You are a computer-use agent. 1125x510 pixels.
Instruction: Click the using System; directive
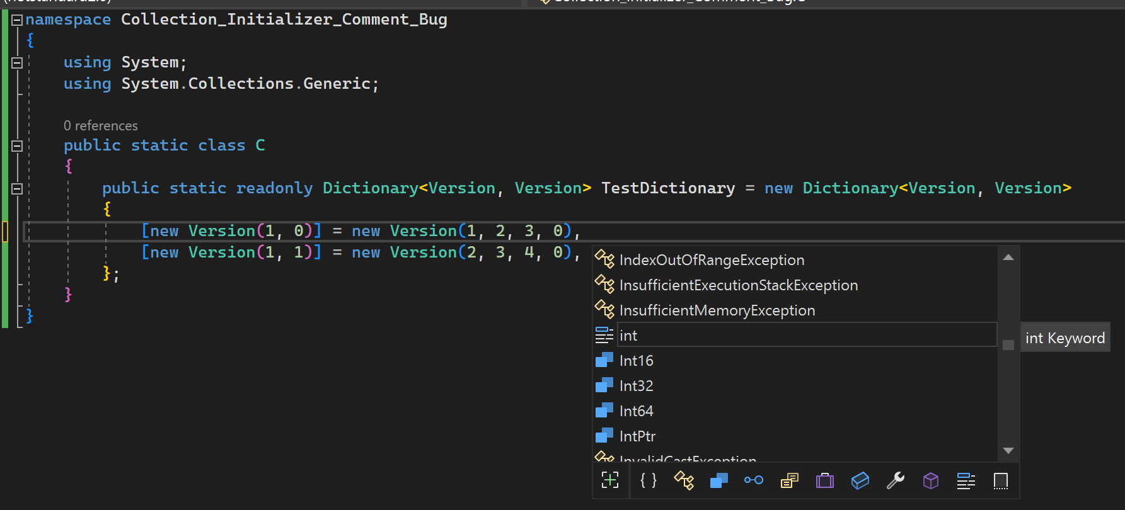point(125,62)
